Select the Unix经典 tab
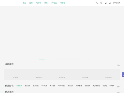 tap(44, 86)
